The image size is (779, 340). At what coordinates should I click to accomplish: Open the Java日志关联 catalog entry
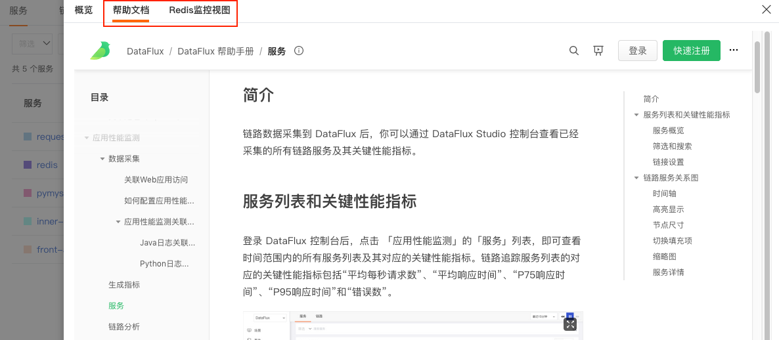pos(167,243)
